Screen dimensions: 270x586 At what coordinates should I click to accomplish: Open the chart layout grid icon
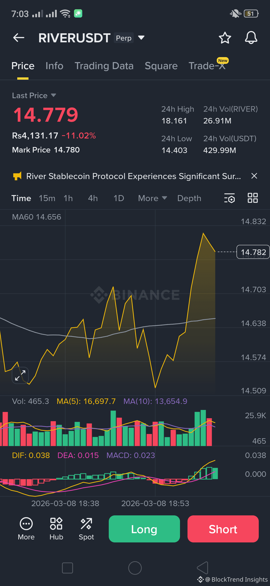click(252, 198)
